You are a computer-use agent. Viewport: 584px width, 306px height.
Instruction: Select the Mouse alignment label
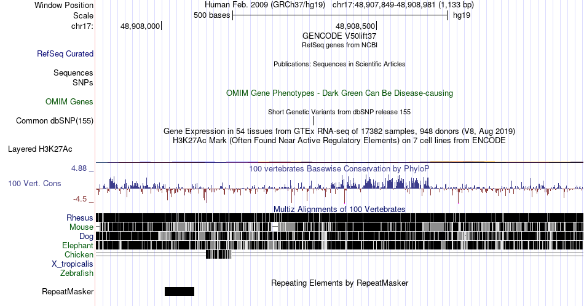pyautogui.click(x=81, y=227)
